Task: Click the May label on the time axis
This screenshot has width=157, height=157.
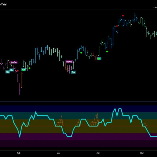Action: tap(142, 153)
